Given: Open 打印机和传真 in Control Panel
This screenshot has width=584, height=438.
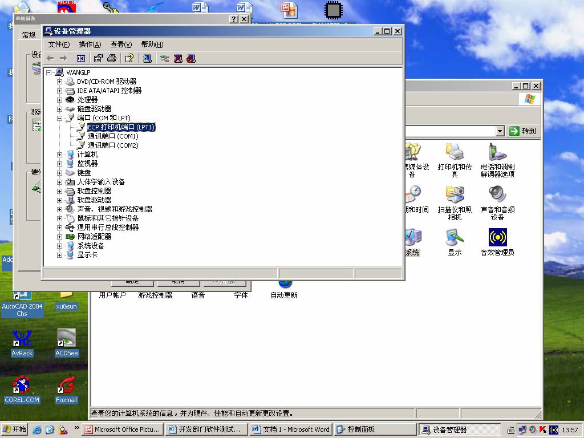Looking at the screenshot, I should [455, 160].
